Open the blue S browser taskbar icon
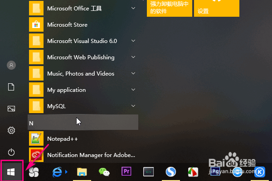The image size is (272, 181). click(171, 172)
